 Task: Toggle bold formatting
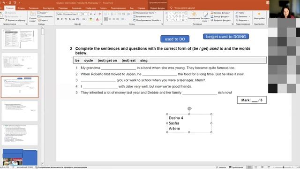(x=58, y=19)
